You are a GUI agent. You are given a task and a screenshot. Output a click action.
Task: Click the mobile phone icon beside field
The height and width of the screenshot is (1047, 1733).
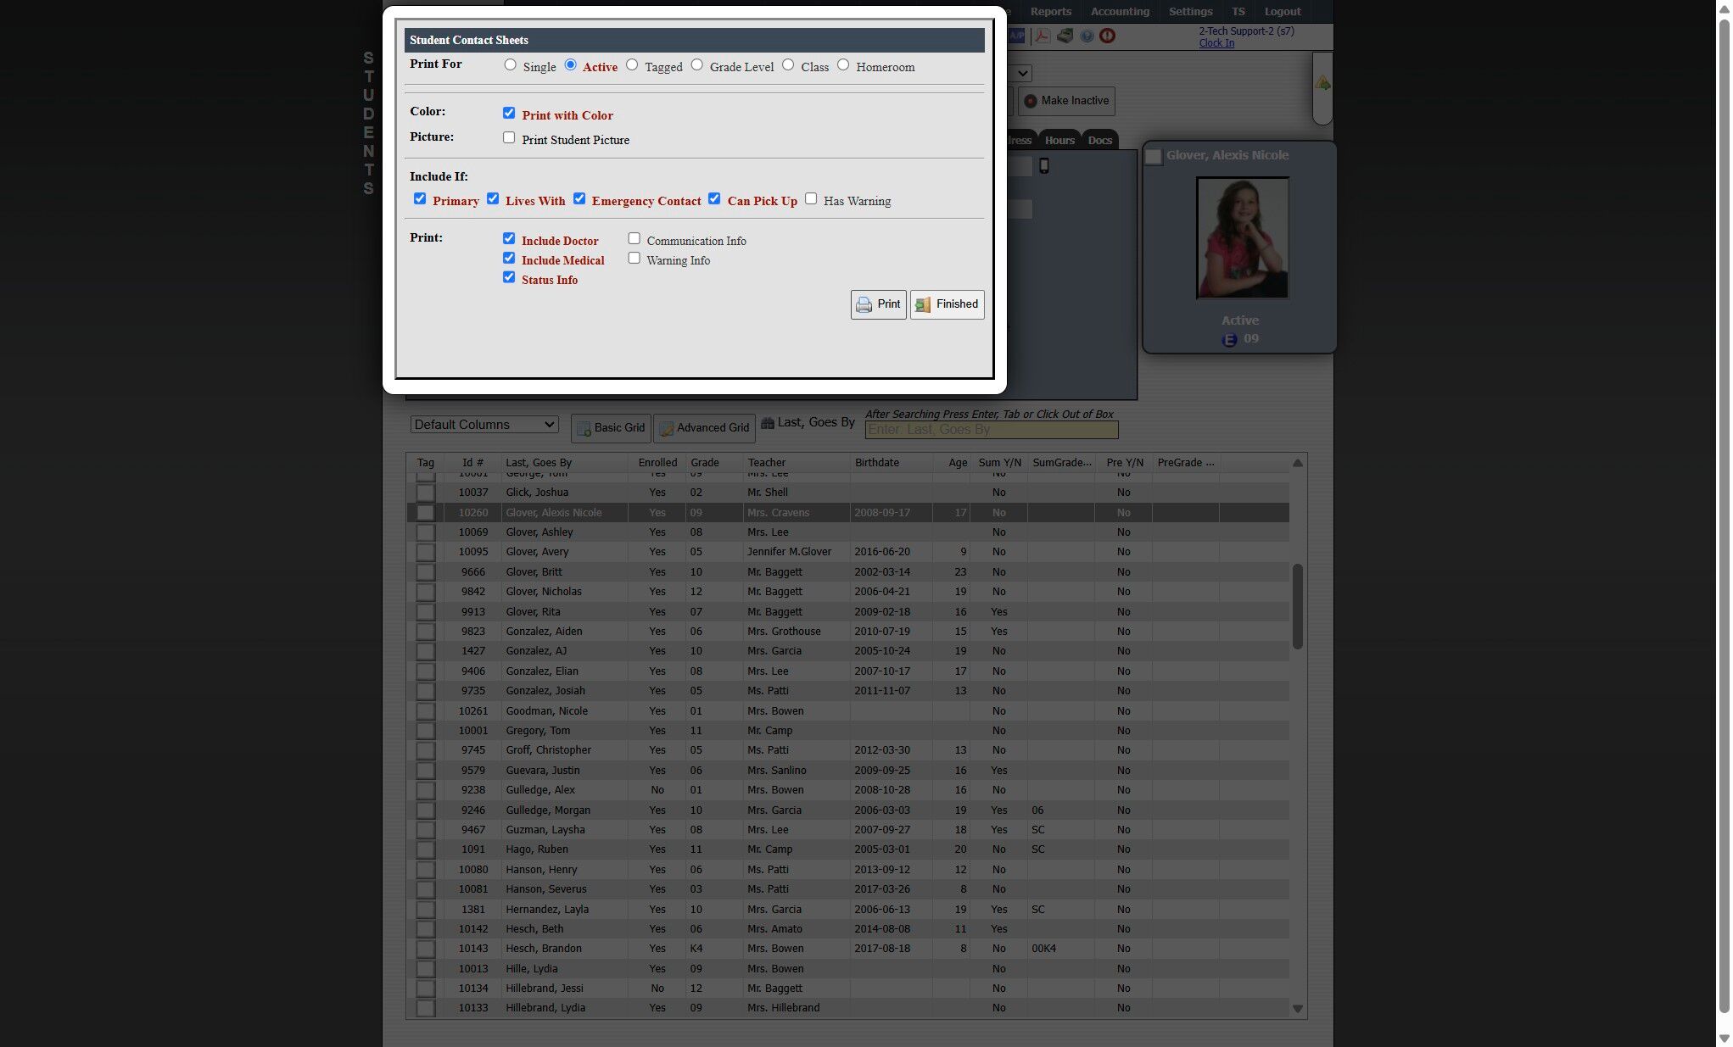tap(1044, 166)
